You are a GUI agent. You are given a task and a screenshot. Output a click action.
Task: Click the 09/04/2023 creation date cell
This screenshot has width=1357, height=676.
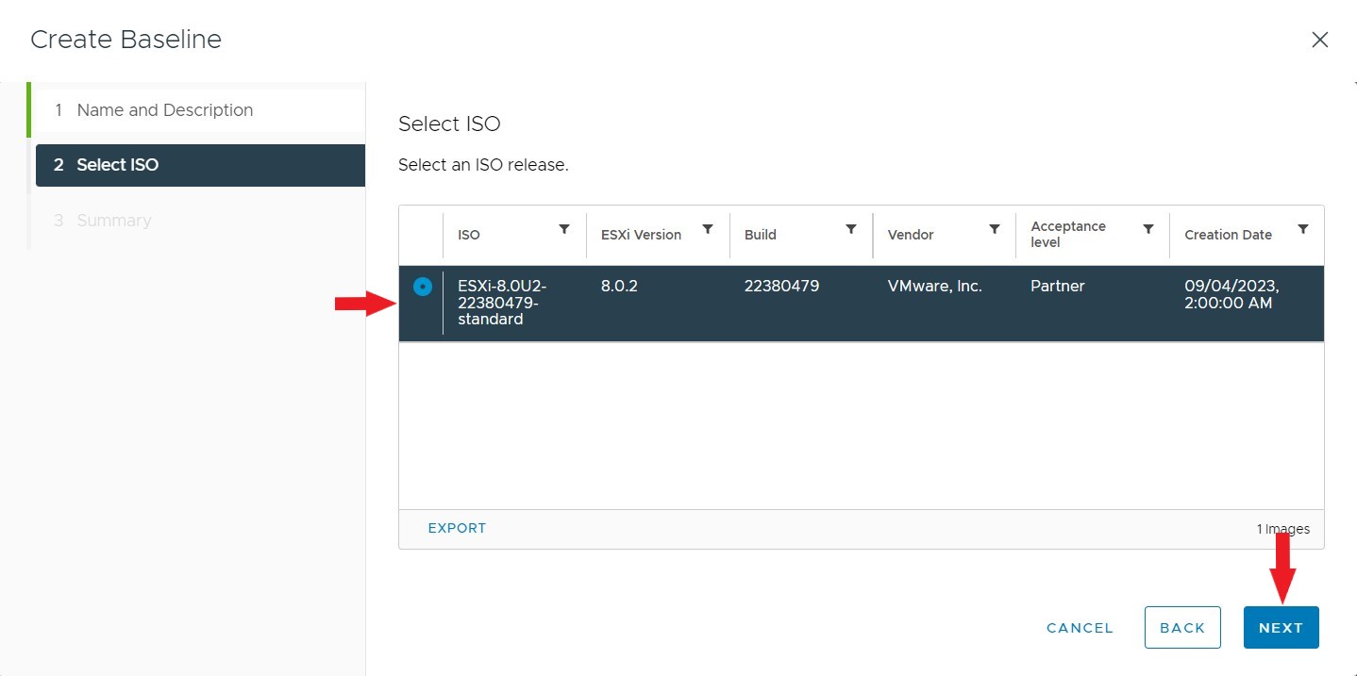(1231, 294)
